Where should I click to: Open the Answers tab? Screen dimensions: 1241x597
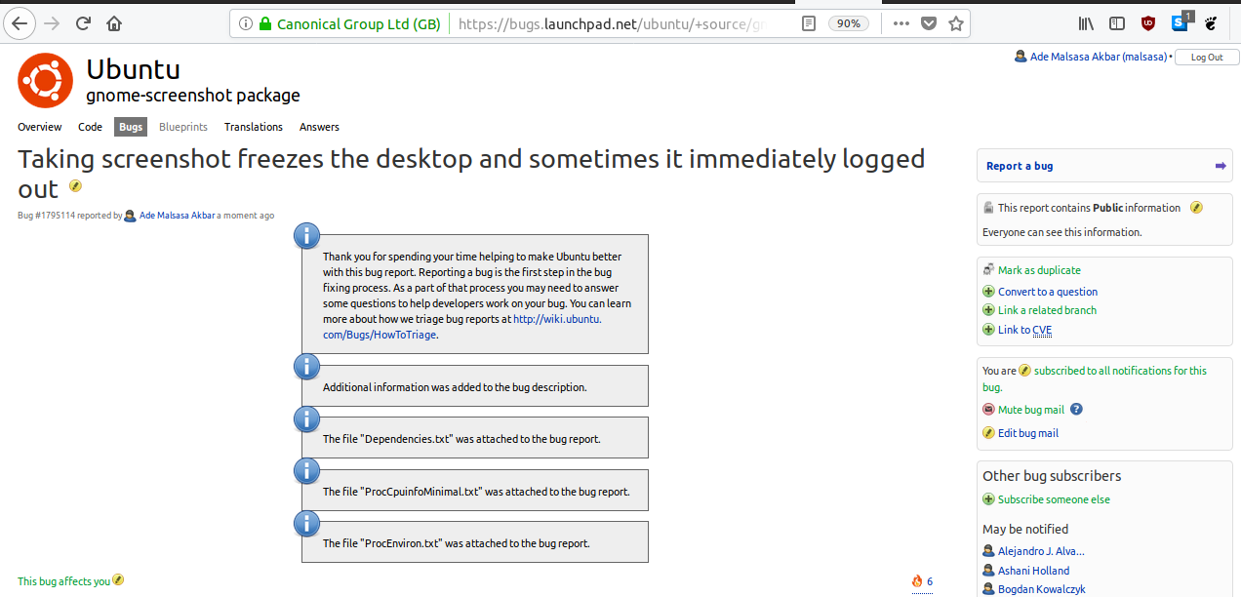pyautogui.click(x=319, y=127)
